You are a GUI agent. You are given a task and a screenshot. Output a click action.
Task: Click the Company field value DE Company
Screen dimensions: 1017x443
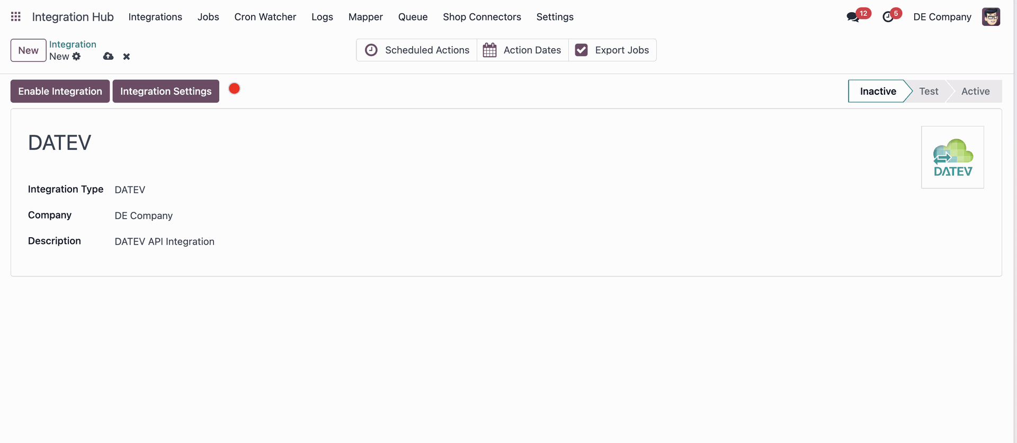tap(144, 215)
